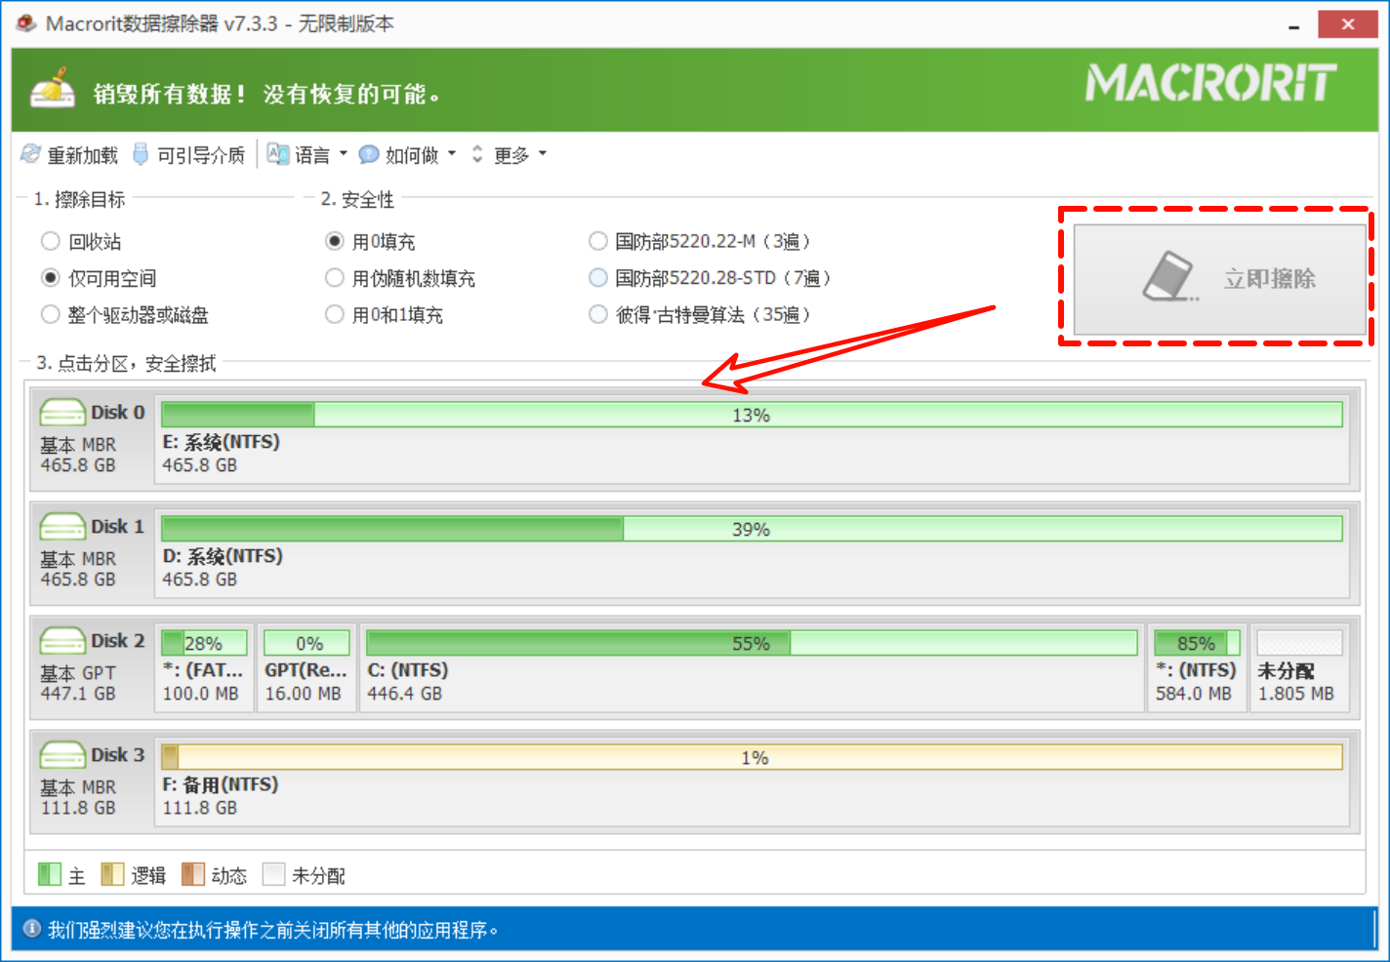Minimize the Macrorit window

(x=1294, y=25)
